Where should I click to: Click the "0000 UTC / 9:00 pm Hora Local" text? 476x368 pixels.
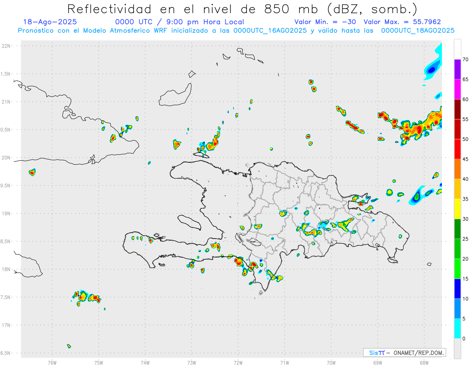point(180,22)
